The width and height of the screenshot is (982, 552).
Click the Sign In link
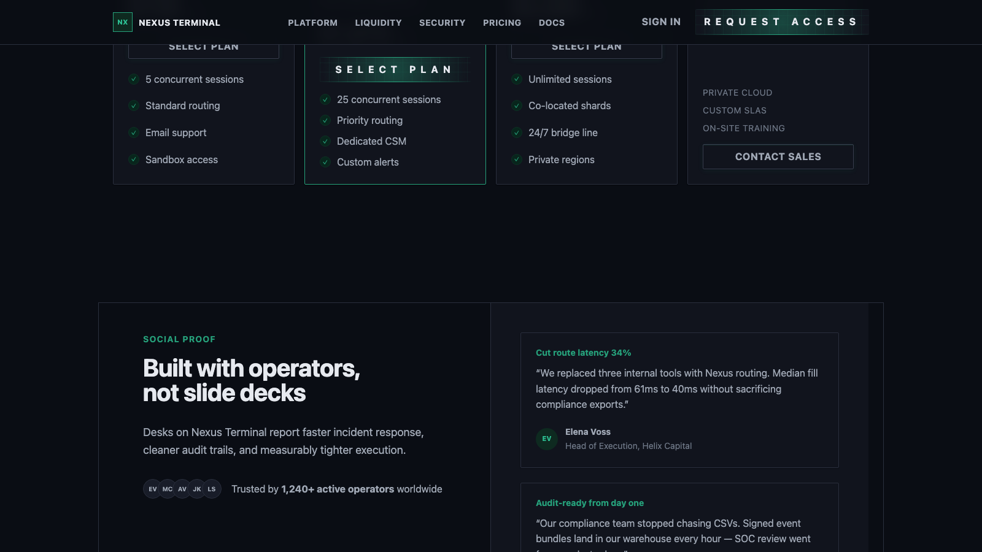662,22
